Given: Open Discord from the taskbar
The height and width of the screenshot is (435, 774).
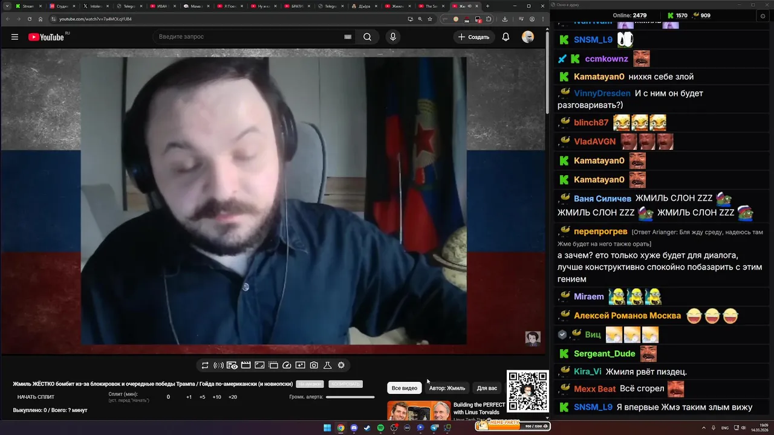Looking at the screenshot, I should click(x=354, y=428).
